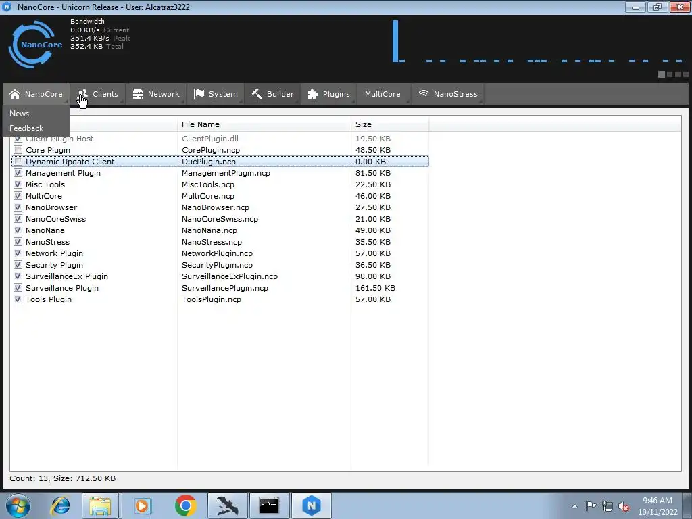Sort by the File Name column header

click(x=264, y=124)
